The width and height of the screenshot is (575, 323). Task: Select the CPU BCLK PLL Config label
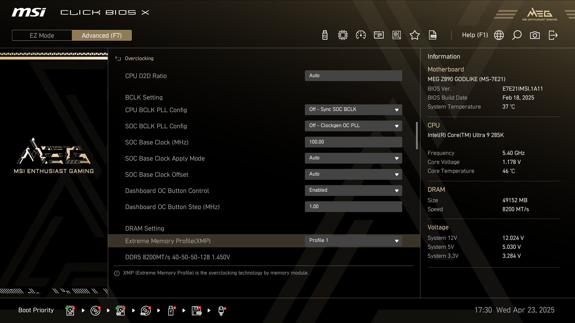[156, 110]
